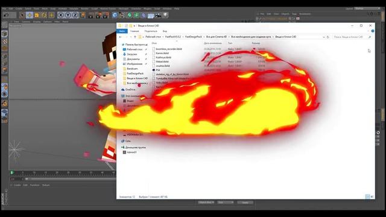This screenshot has width=386, height=217.
Task: Open Material manager Create menu
Action: pyautogui.click(x=17, y=185)
